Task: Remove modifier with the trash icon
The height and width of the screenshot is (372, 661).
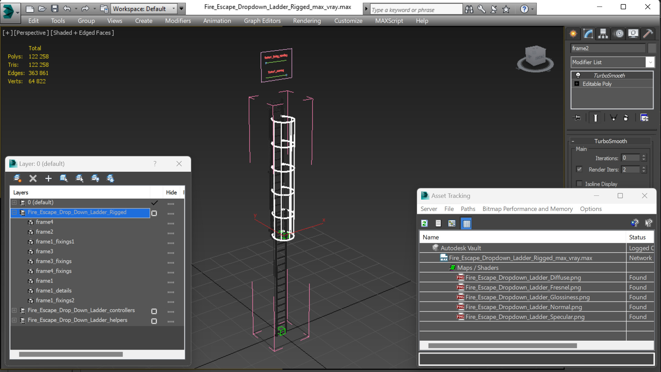Action: [x=626, y=118]
